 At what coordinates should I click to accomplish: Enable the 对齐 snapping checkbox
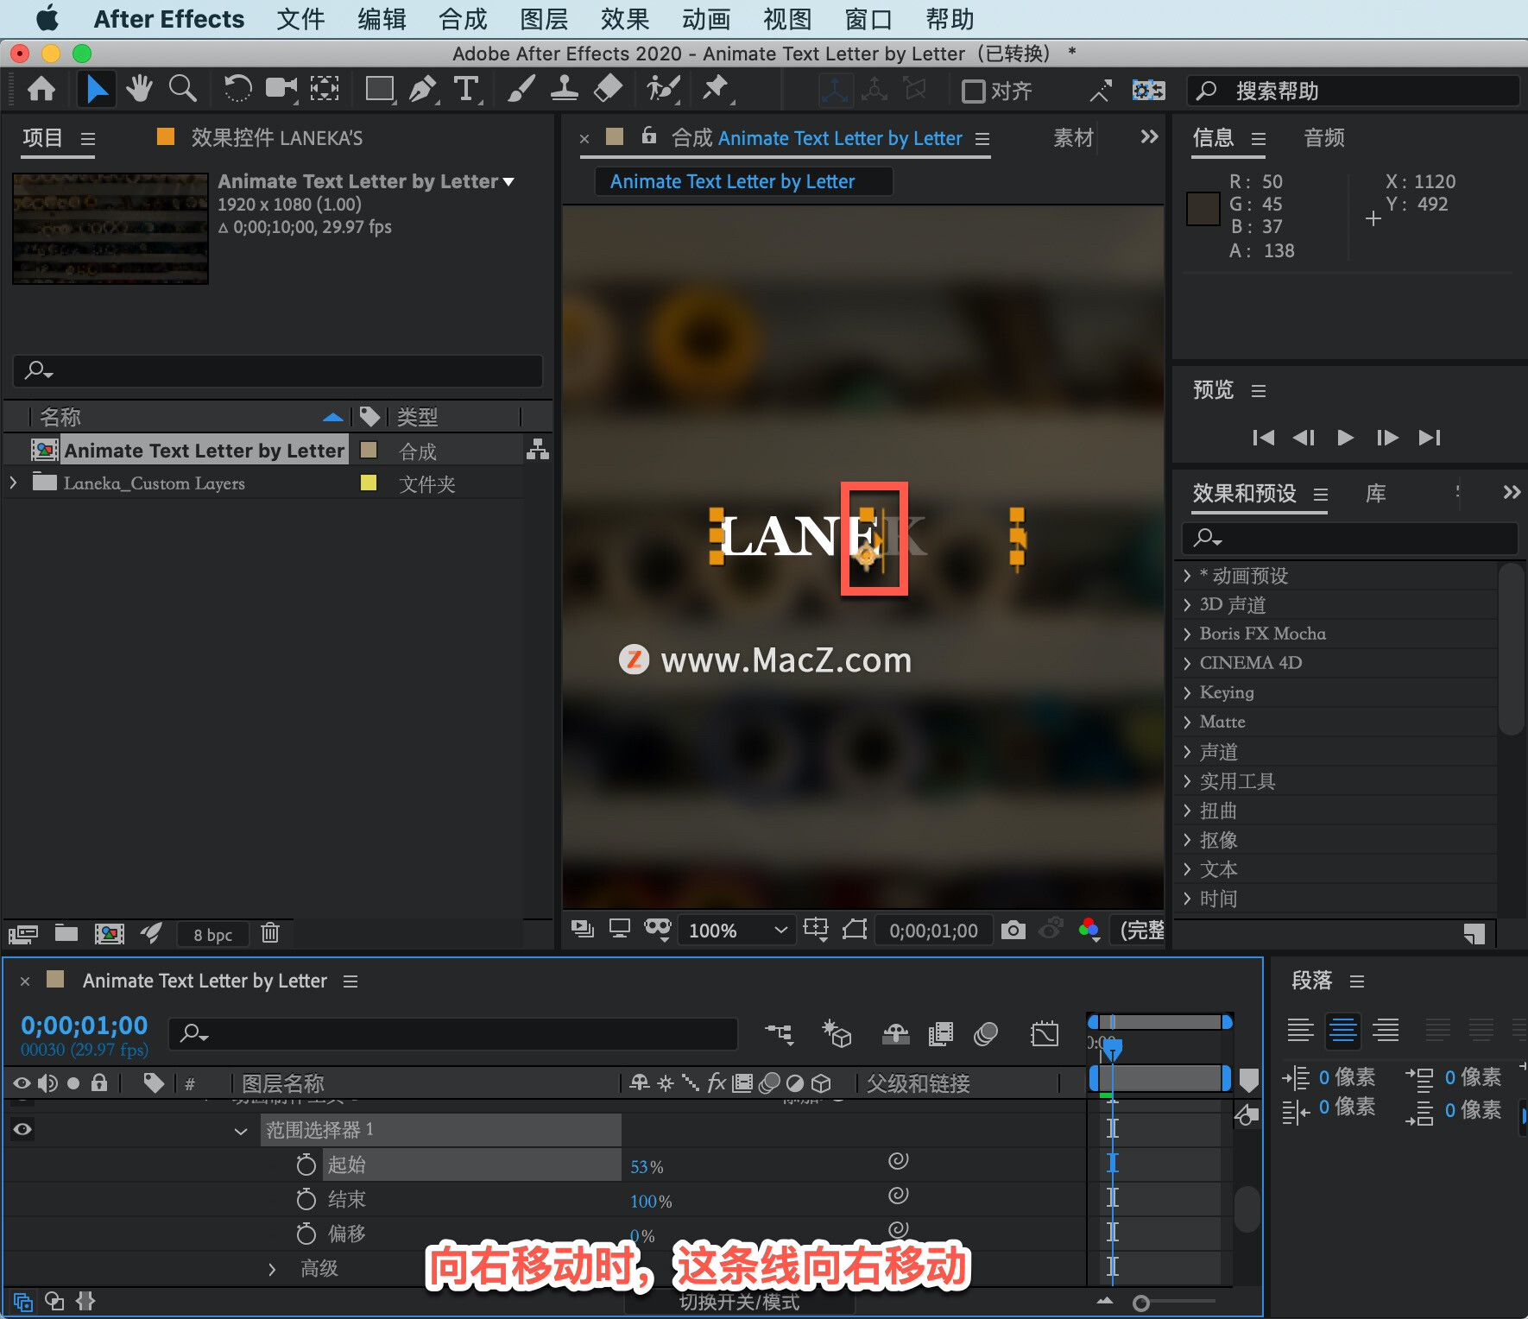pos(973,91)
